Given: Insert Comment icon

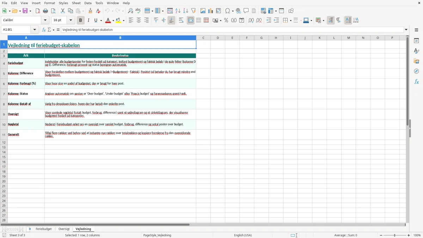Looking at the screenshot, I should [x=246, y=11].
